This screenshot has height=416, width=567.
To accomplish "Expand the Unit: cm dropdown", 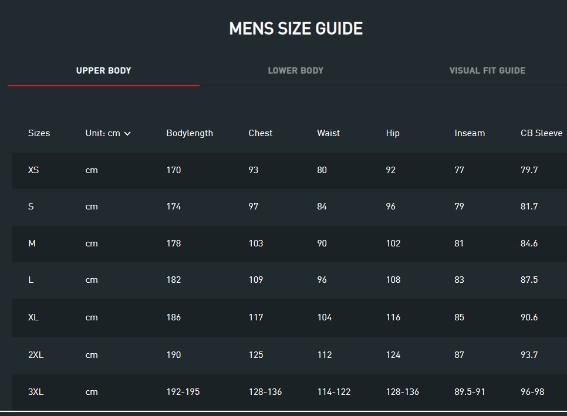I will tap(108, 133).
